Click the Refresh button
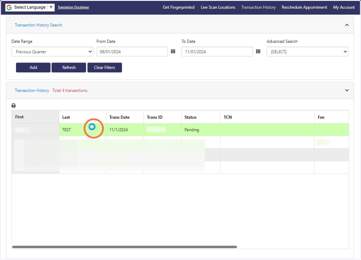Image resolution: width=361 pixels, height=260 pixels. pos(69,68)
